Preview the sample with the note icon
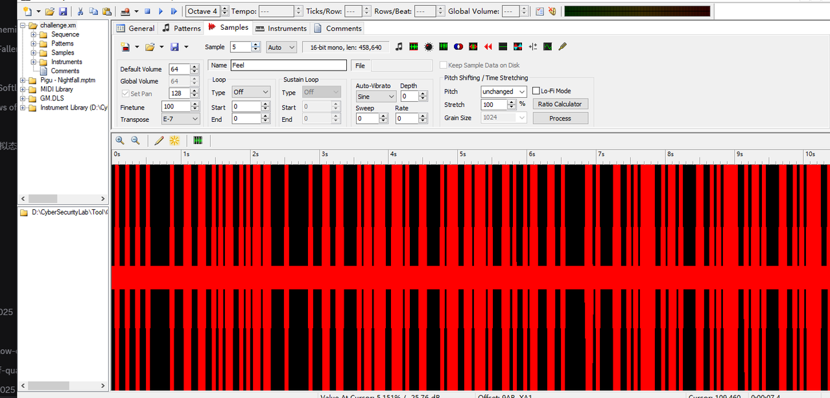 tap(399, 47)
